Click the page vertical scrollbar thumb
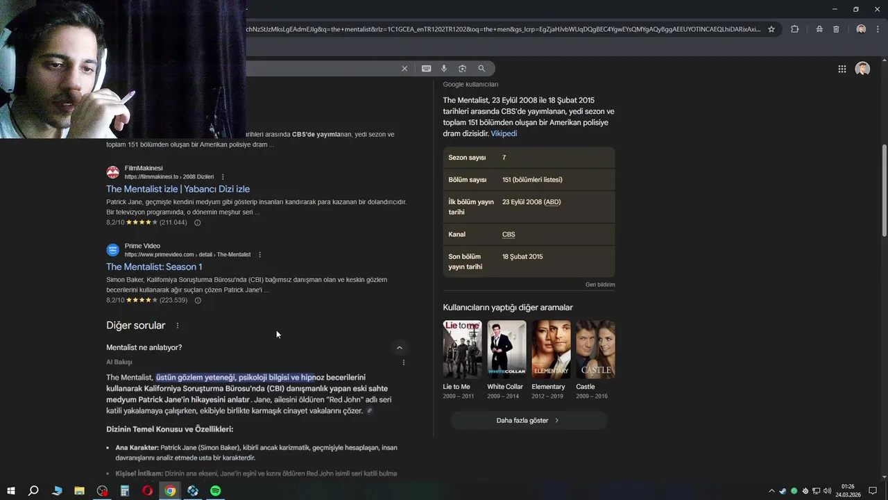This screenshot has height=500, width=888. [884, 191]
